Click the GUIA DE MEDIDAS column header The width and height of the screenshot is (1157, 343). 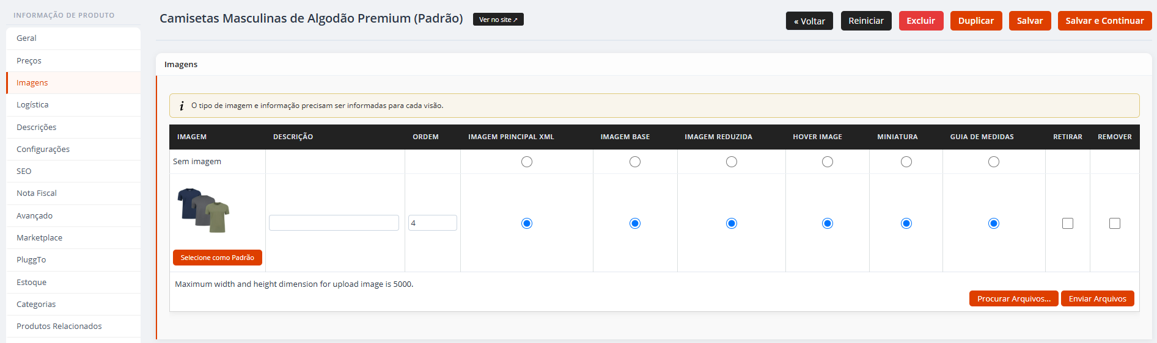coord(982,137)
